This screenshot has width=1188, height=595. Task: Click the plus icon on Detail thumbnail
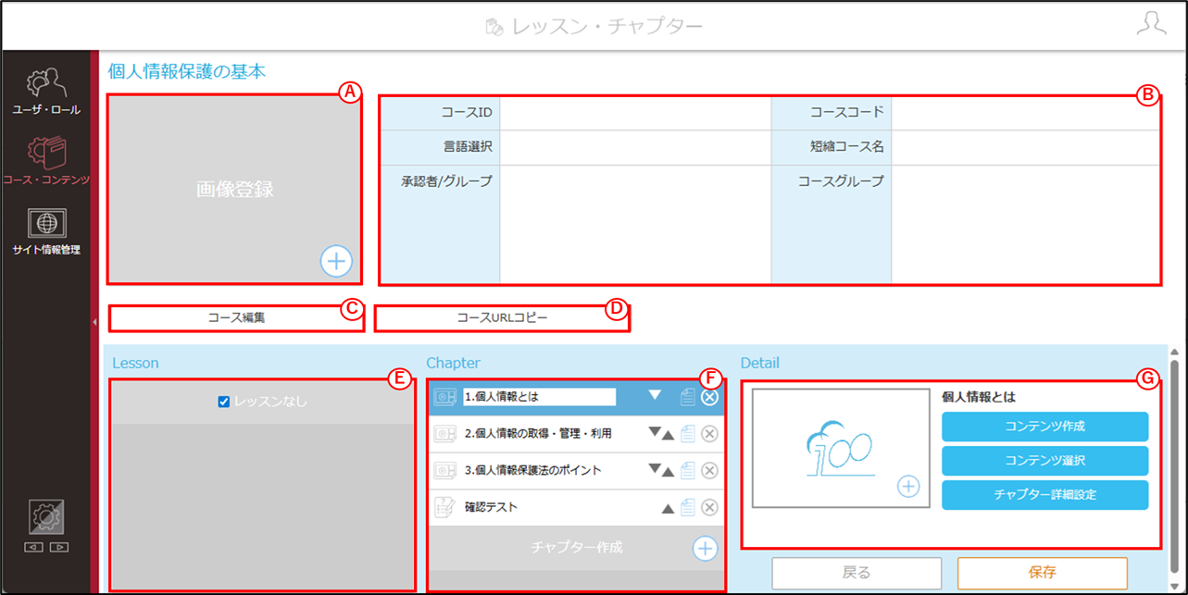click(x=908, y=486)
